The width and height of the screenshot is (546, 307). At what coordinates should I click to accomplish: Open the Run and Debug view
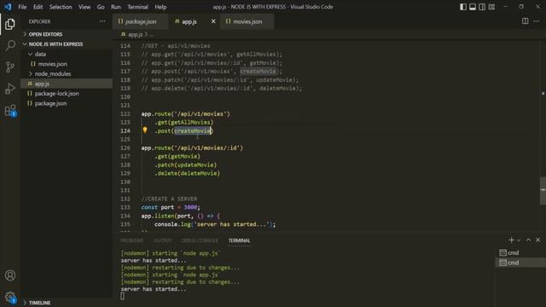tap(10, 89)
